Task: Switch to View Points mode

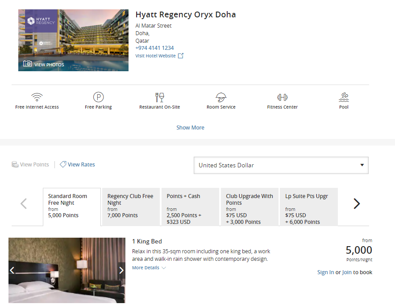Action: coord(30,165)
